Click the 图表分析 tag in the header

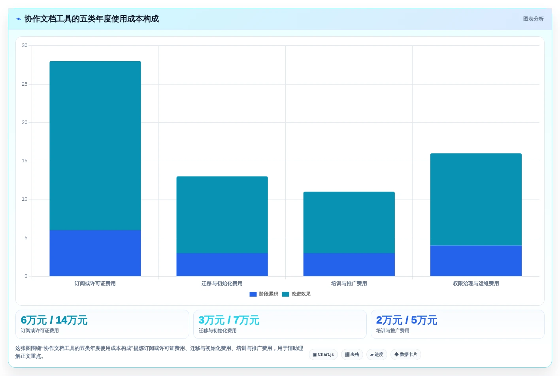coord(533,19)
